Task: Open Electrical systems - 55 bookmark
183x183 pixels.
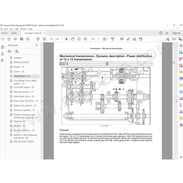Action: (24, 130)
